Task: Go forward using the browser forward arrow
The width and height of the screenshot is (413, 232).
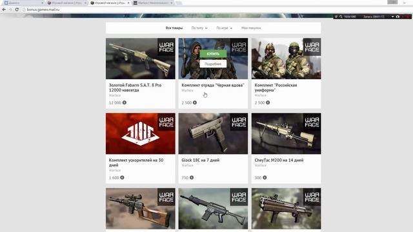Action: pyautogui.click(x=10, y=10)
